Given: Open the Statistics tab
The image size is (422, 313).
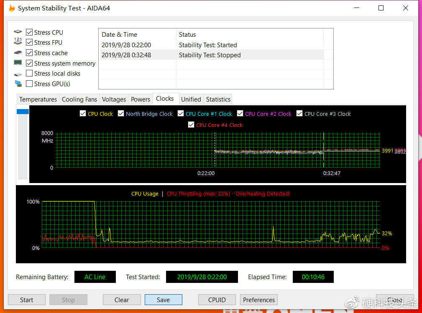Looking at the screenshot, I should [x=218, y=99].
